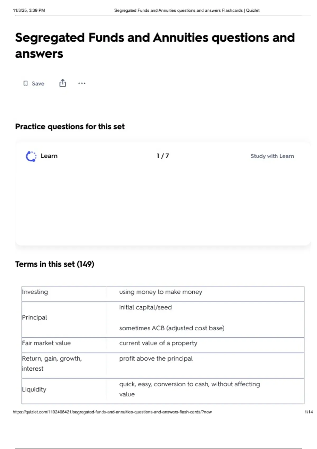Click the 'profit above the principal' definition
Viewport: 317px width, 449px height.
156,358
